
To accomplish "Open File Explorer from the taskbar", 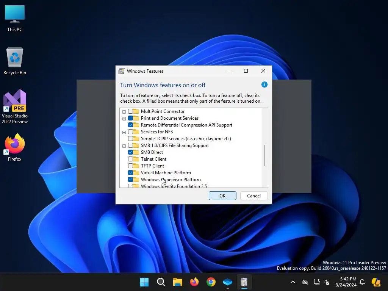I will [x=177, y=282].
